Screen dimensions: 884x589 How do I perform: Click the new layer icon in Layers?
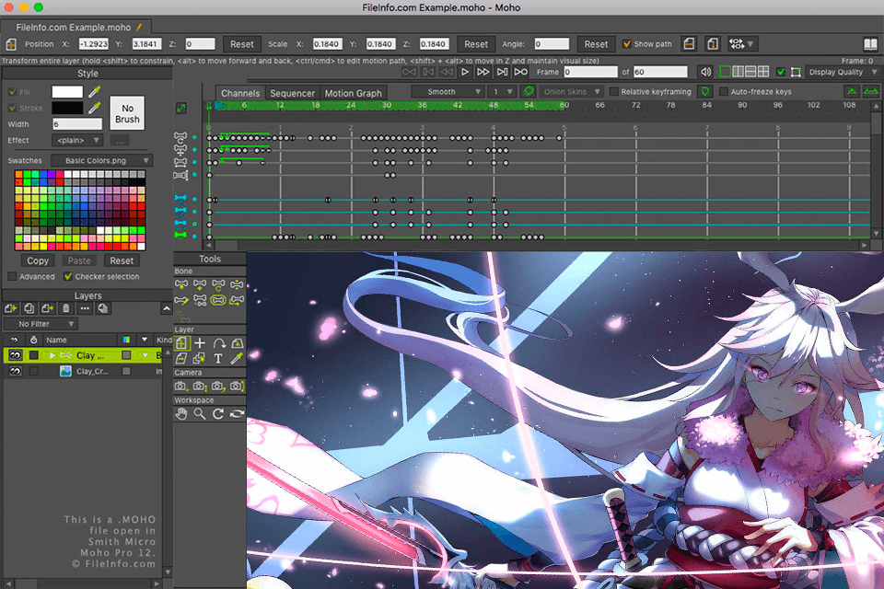tap(12, 308)
